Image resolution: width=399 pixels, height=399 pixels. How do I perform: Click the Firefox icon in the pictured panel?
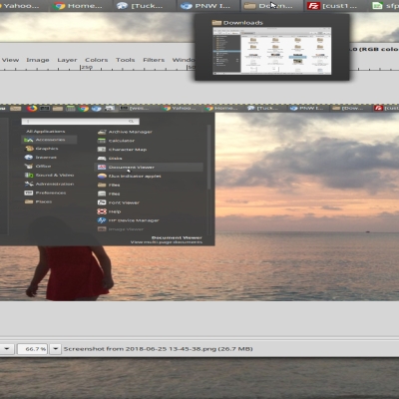tap(32, 109)
